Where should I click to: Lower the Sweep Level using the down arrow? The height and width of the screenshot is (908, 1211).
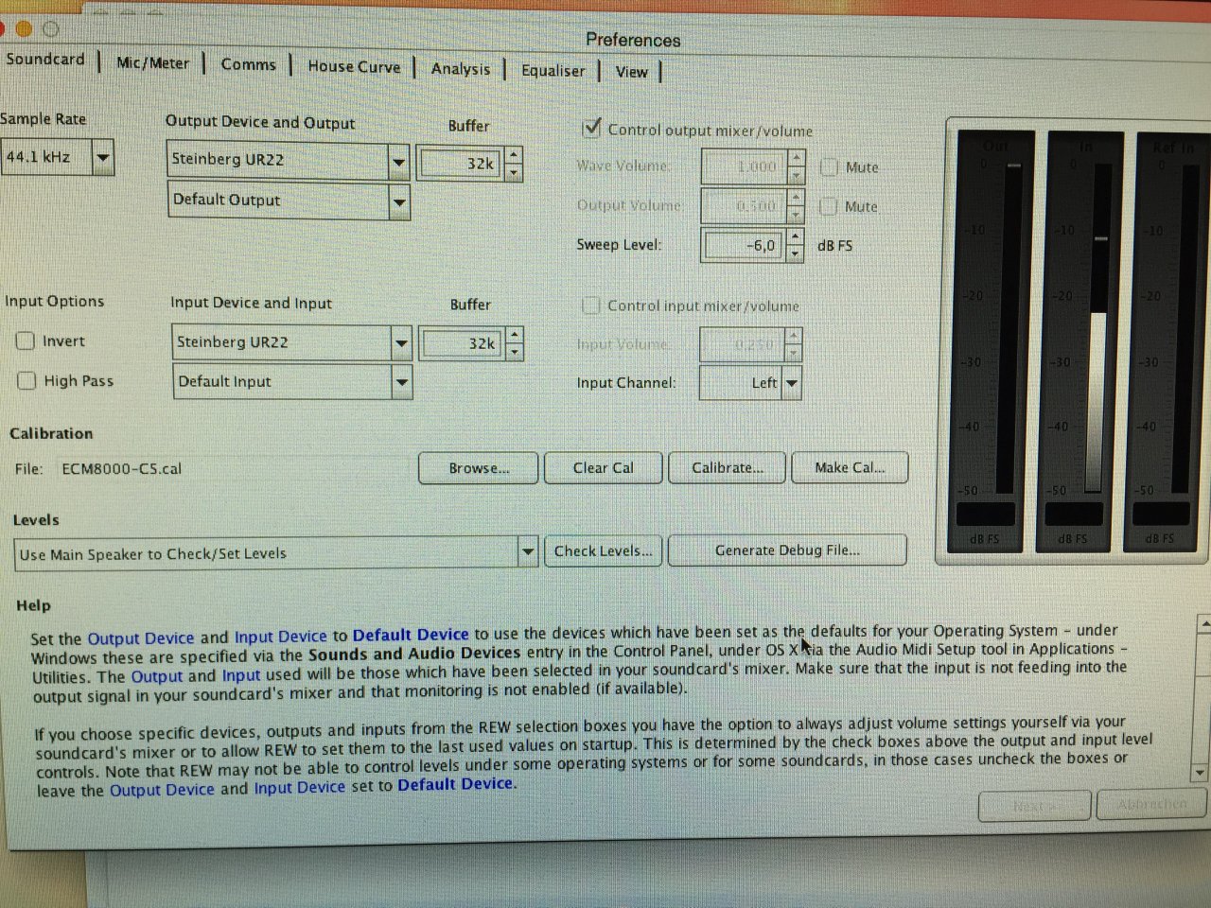796,253
